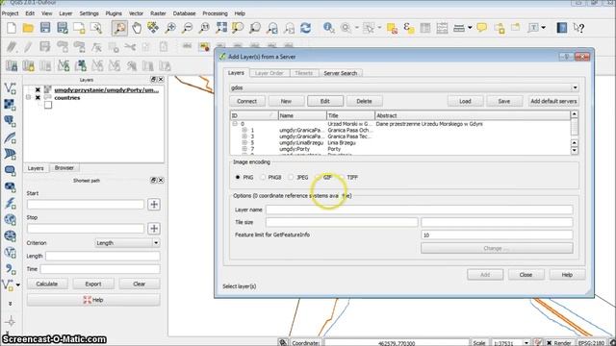The image size is (616, 346).
Task: Click the What's This question-cursor icon
Action: point(578,28)
